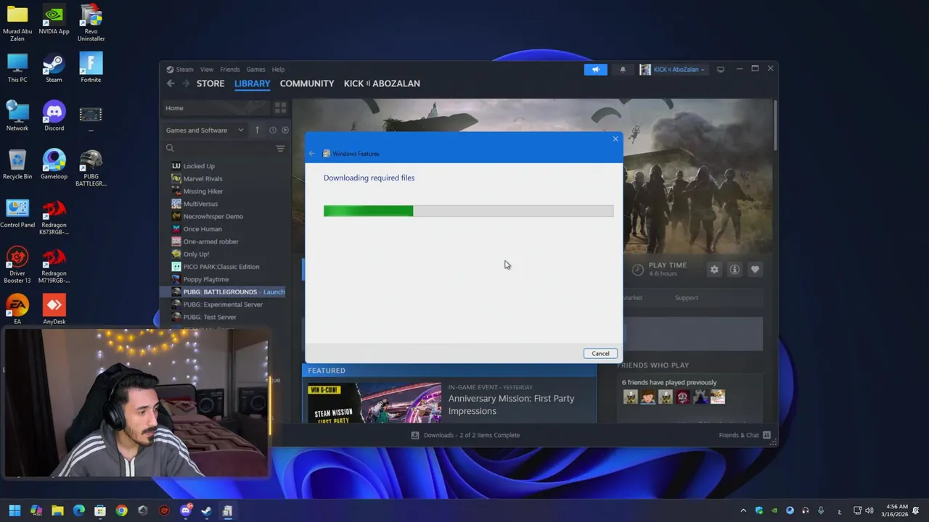Click library search field
The width and height of the screenshot is (929, 522).
coord(220,149)
